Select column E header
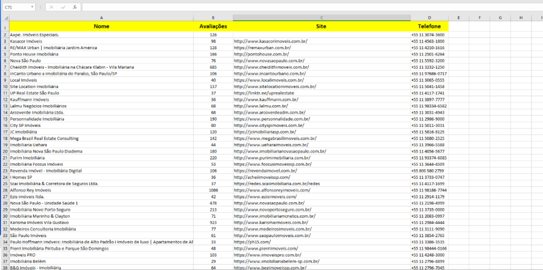 click(x=458, y=18)
